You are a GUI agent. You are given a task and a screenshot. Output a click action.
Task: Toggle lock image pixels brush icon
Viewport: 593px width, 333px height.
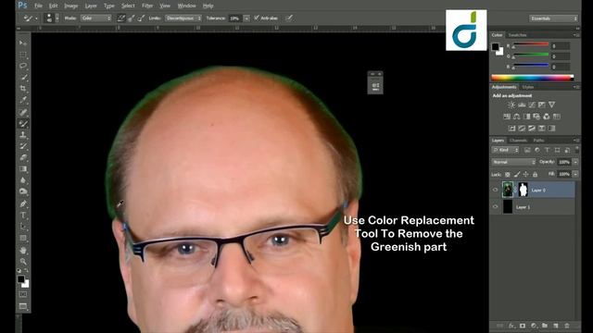pos(517,174)
